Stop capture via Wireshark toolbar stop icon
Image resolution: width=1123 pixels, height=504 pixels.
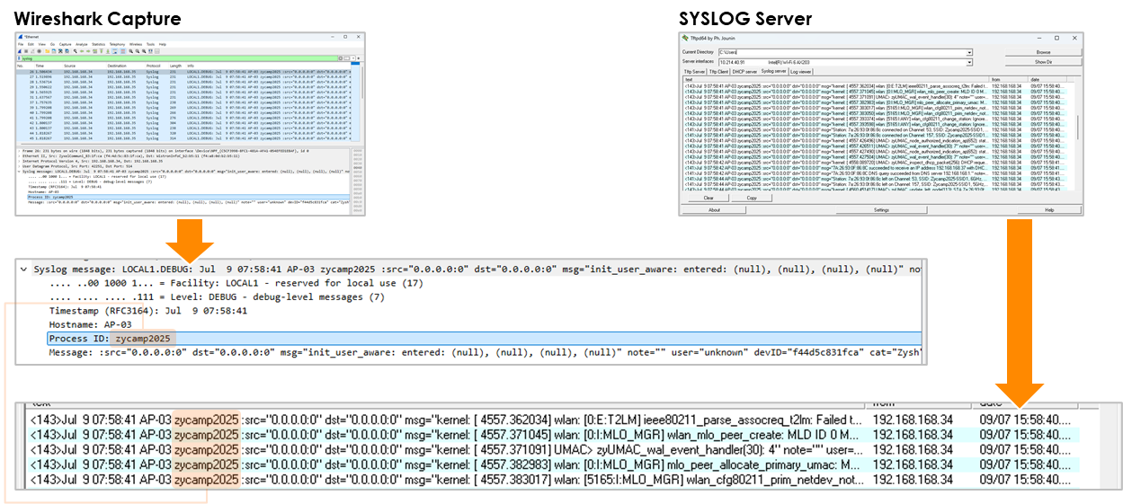26,51
